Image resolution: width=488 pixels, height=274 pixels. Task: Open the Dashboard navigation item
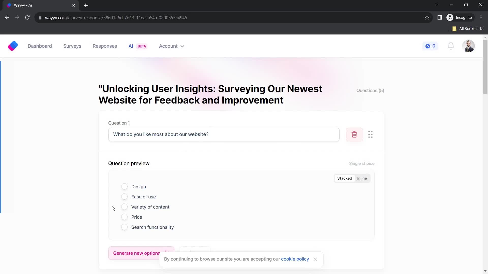[40, 46]
